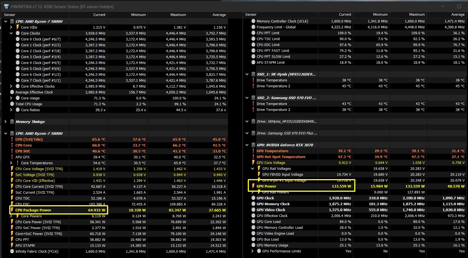Expand the Memory Timings group
This screenshot has height=258, width=468.
[5, 122]
